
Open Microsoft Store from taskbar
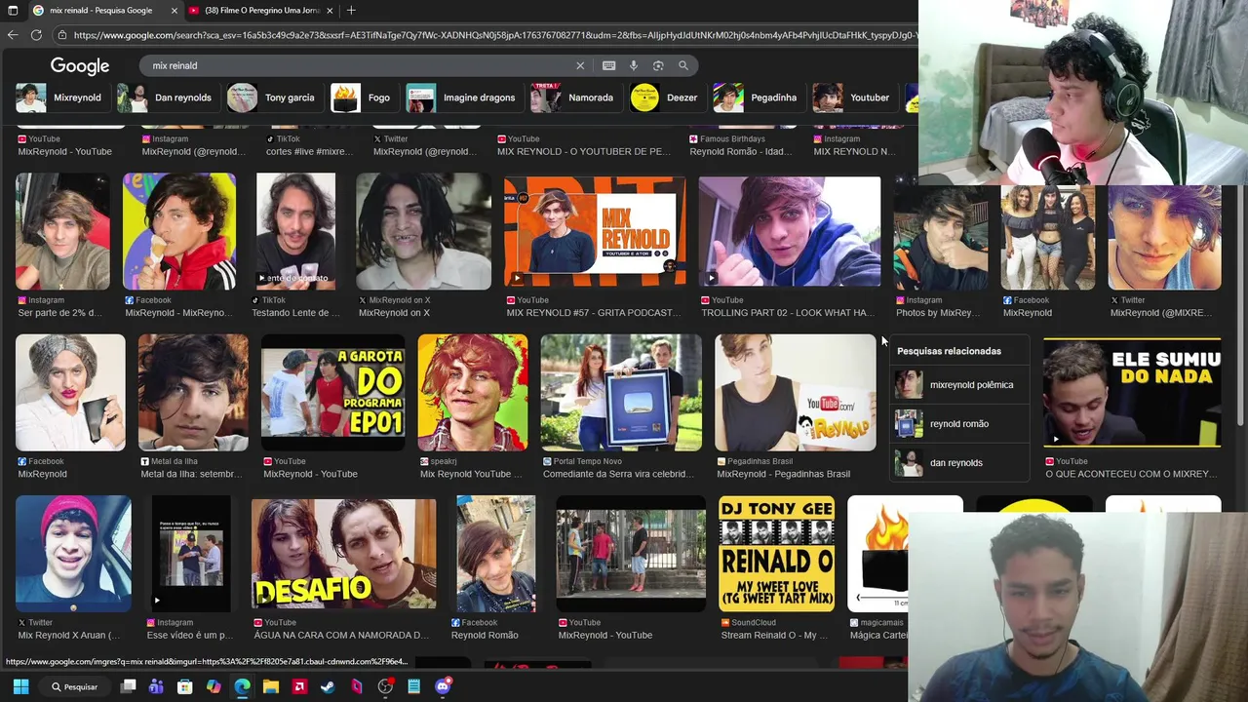tap(184, 686)
